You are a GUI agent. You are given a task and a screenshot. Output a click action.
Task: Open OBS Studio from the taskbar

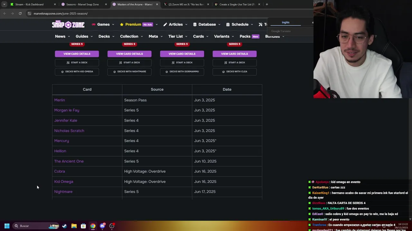click(x=112, y=226)
